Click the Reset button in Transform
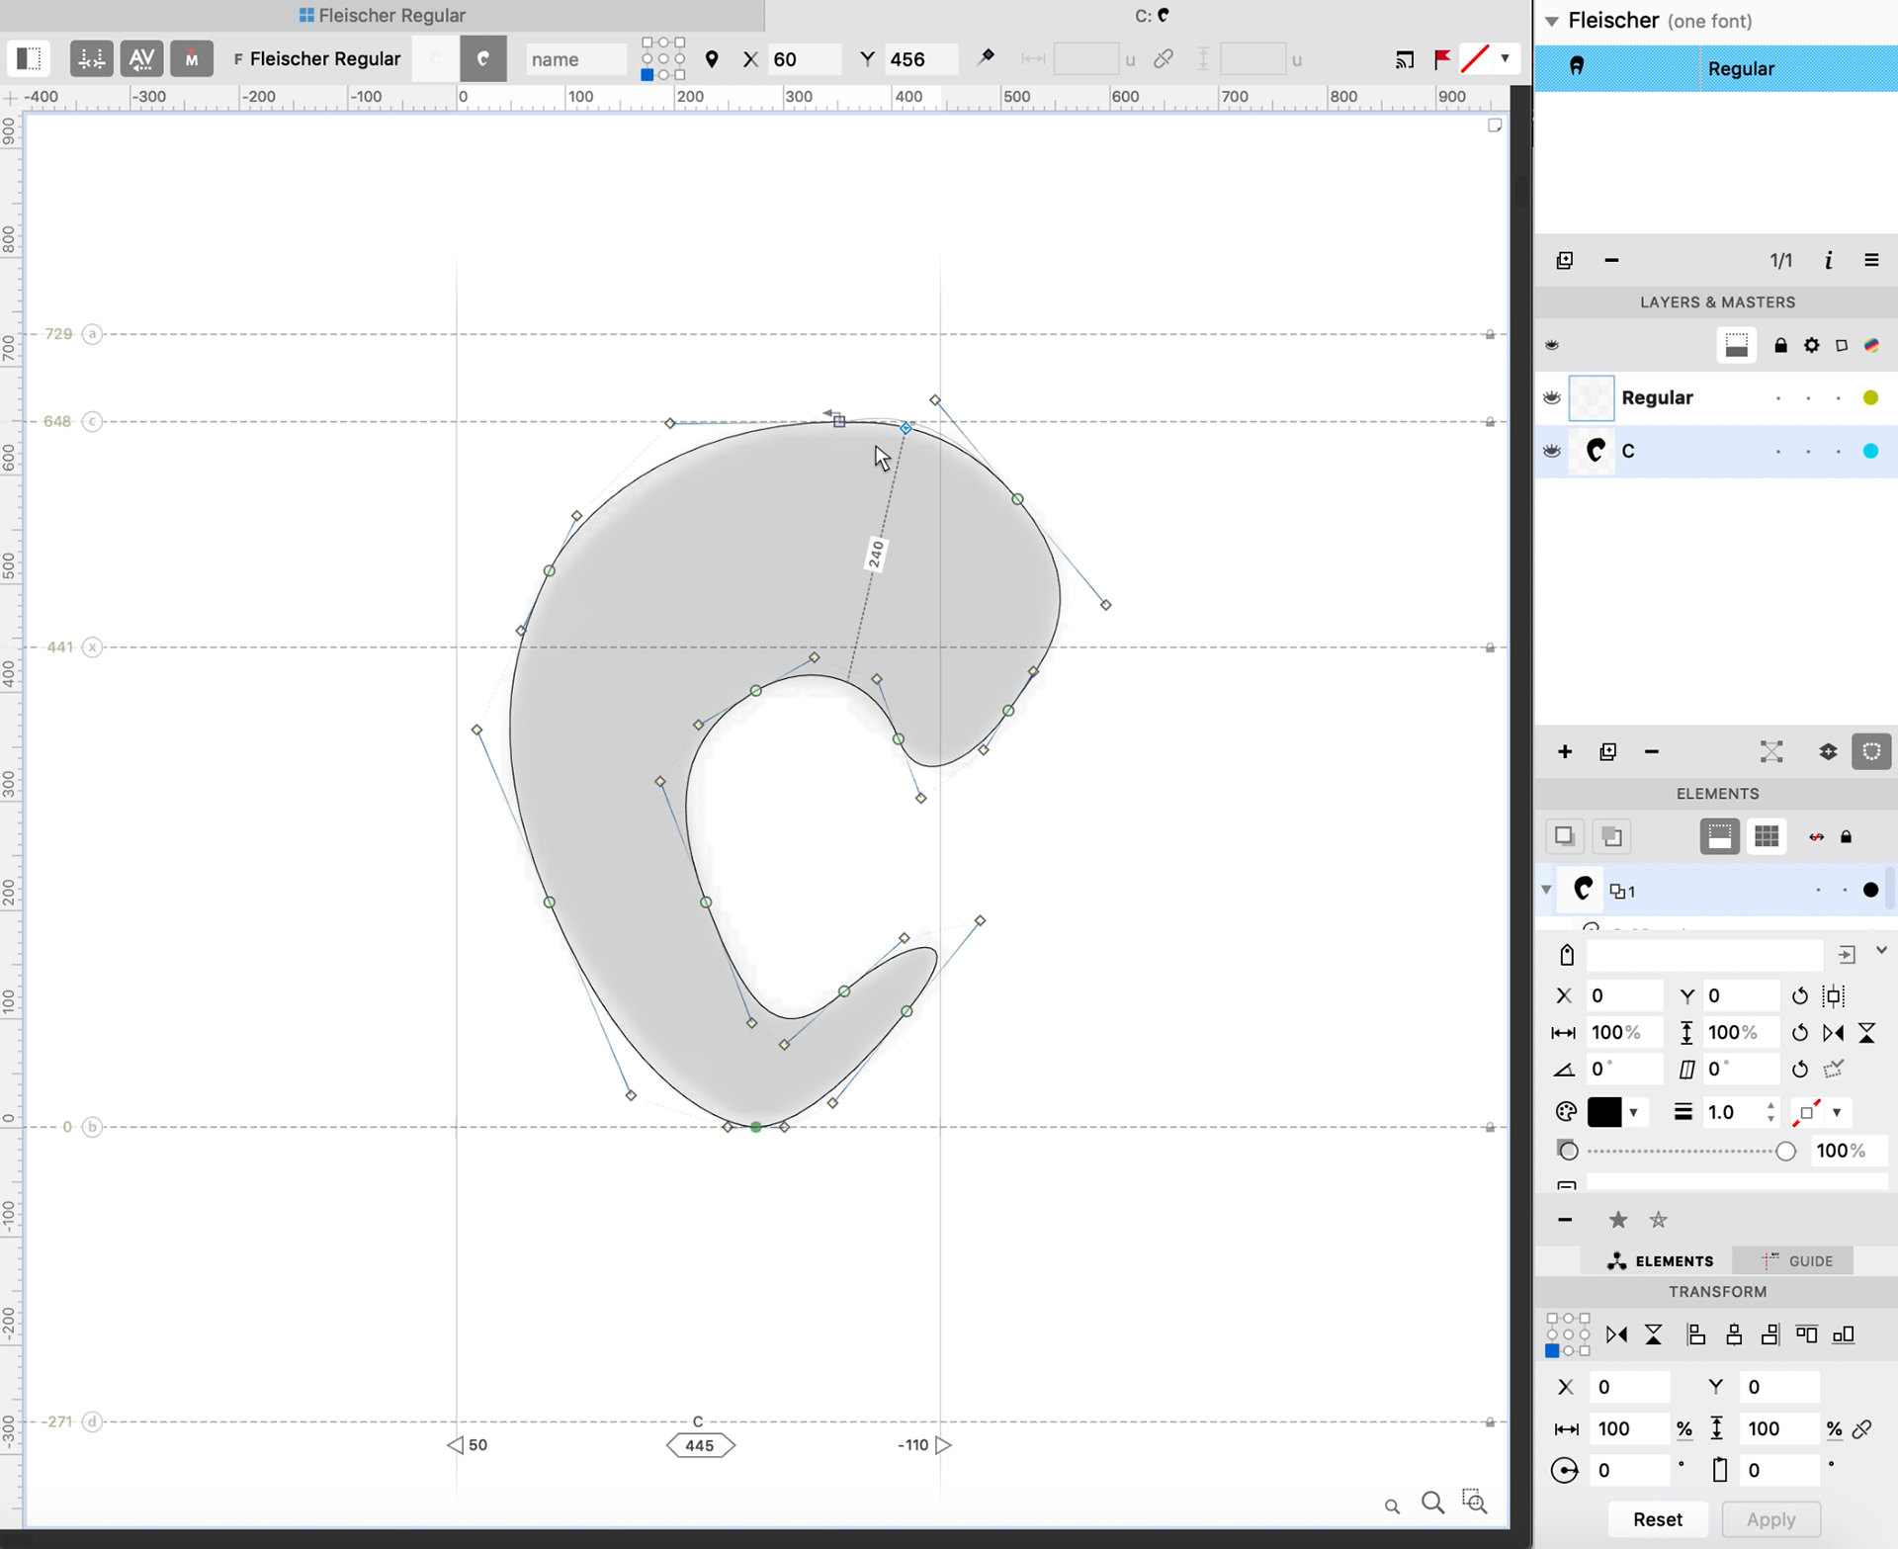This screenshot has width=1898, height=1549. 1657,1519
